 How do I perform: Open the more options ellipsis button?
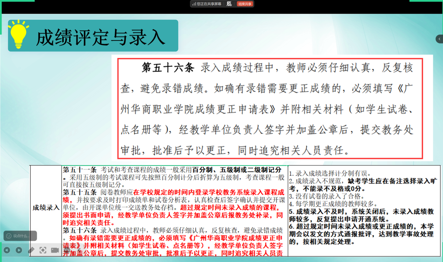[66, 250]
